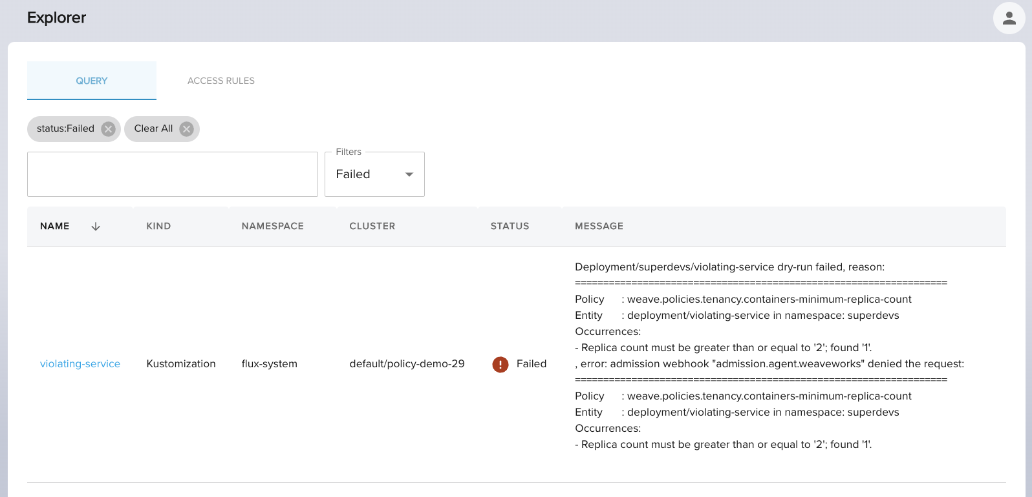1032x497 pixels.
Task: Remove the status:Failed filter chip
Action: (x=108, y=129)
